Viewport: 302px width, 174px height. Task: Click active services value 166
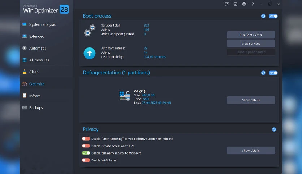click(x=146, y=30)
